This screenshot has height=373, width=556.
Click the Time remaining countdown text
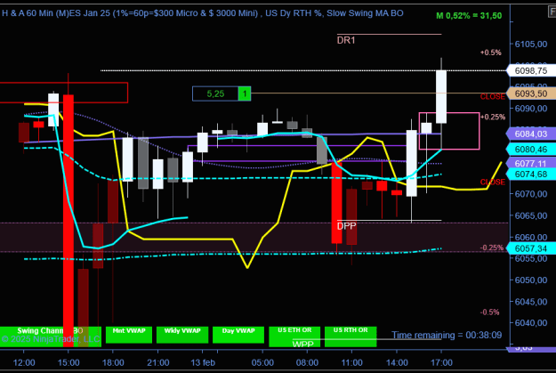coord(447,335)
